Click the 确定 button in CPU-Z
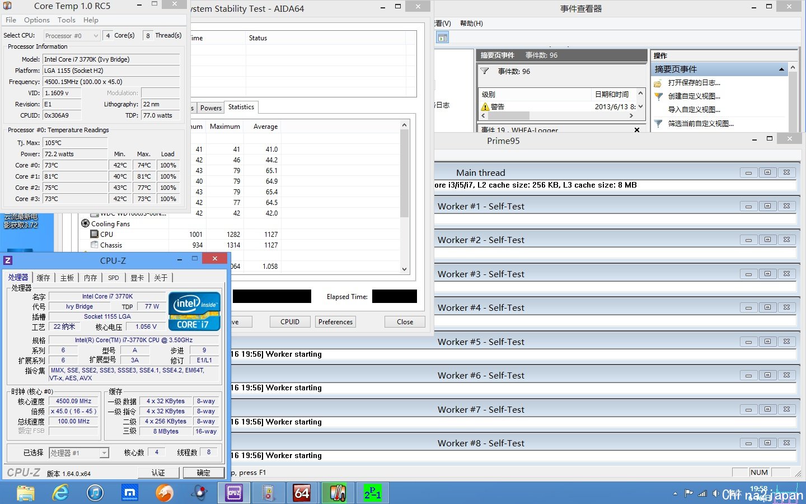806x504 pixels. point(204,473)
